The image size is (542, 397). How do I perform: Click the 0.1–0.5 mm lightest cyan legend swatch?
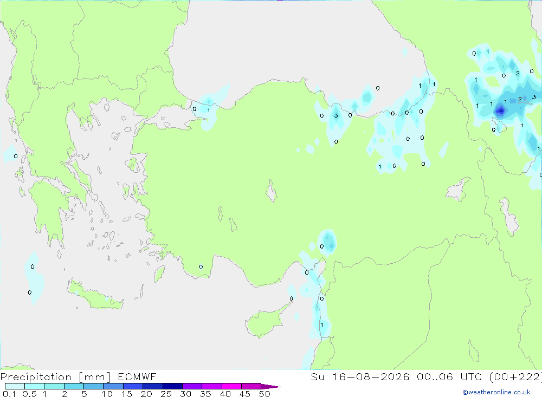click(15, 386)
